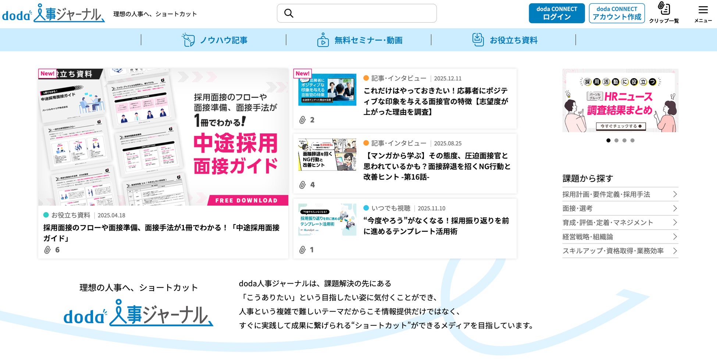Open “今度やろう”がなくなる！採用振り返り article title
This screenshot has height=360, width=717.
point(436,226)
